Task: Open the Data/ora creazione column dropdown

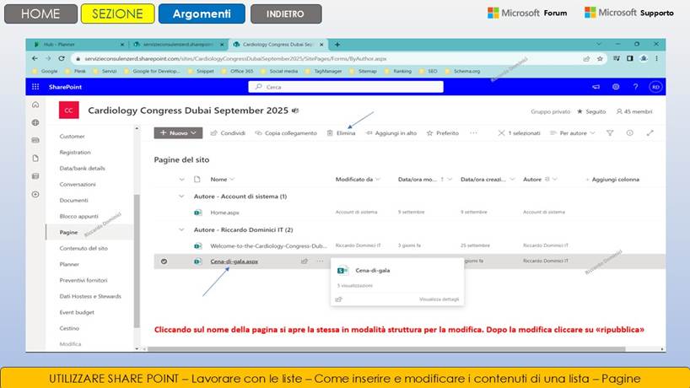Action: (488, 180)
